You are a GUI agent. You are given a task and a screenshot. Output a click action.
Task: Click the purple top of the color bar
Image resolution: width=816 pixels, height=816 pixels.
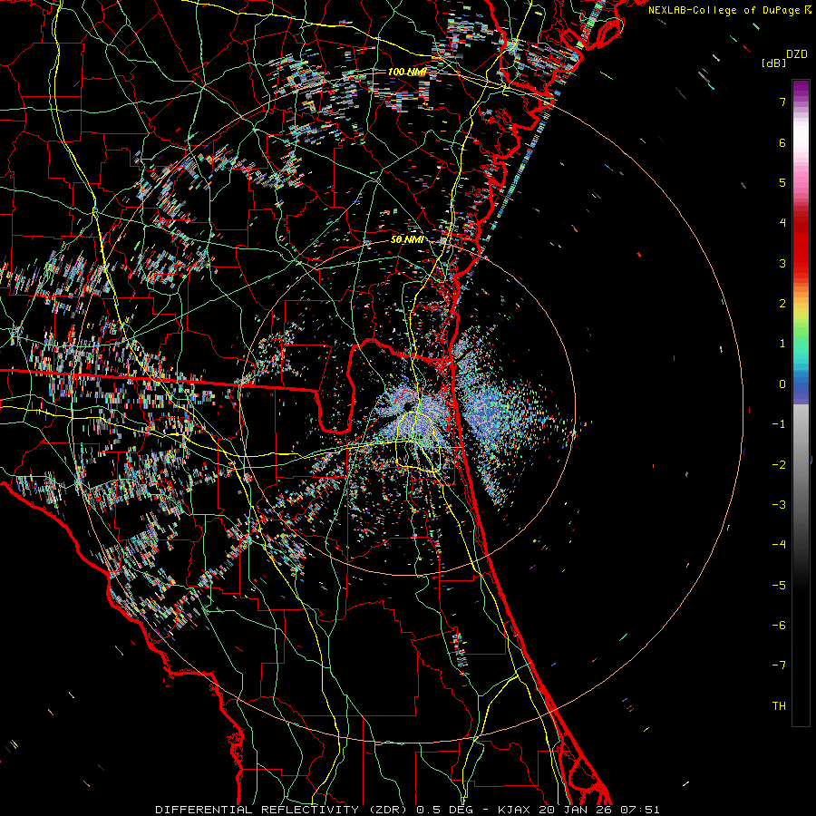[x=801, y=87]
